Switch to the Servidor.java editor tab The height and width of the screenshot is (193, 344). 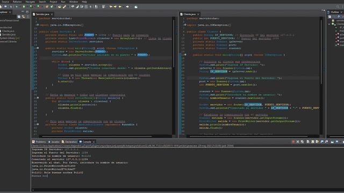[42, 14]
